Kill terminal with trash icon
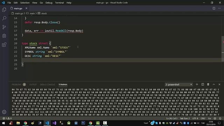This screenshot has width=224, height=126. point(208,84)
